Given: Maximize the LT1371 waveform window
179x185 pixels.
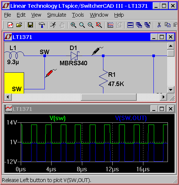Looking at the screenshot, I should point(162,109).
